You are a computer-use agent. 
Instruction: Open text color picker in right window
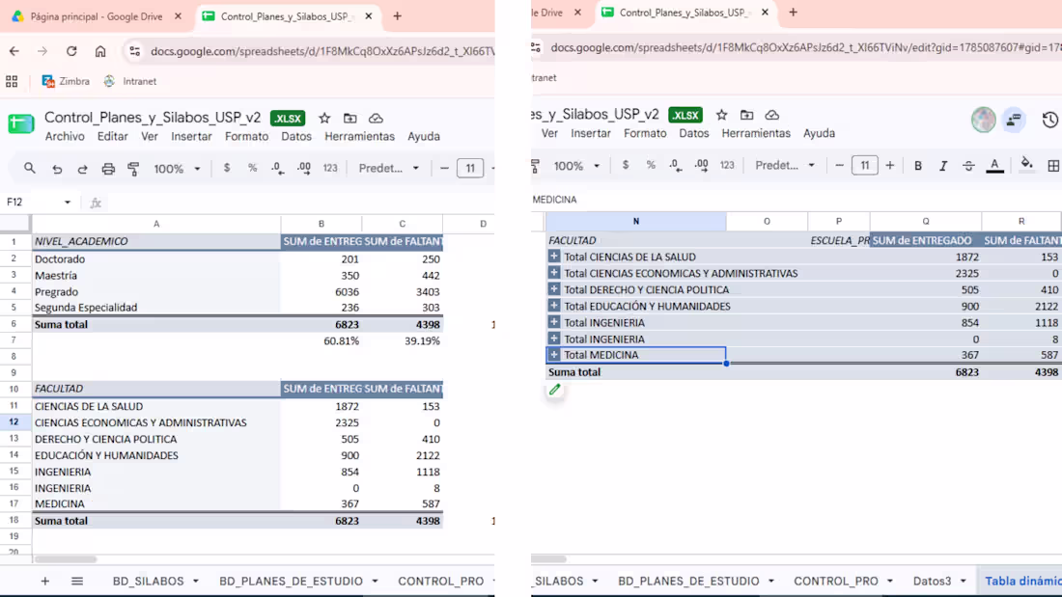coord(994,166)
